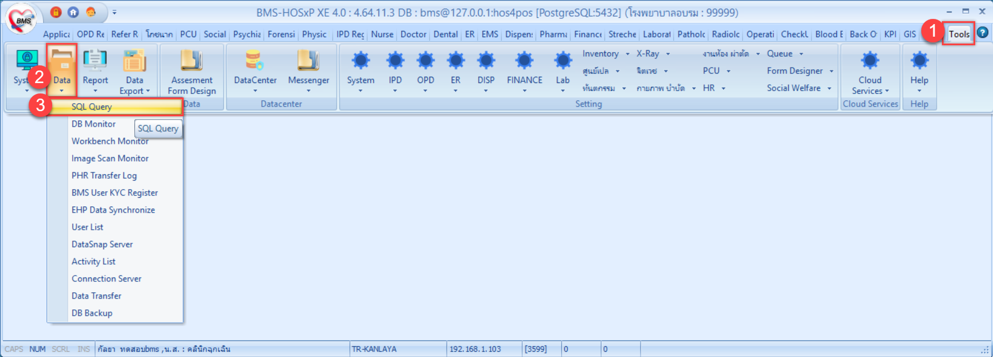Screen dimensions: 993x357
Task: Switch to the KPI ribbon tab
Action: [x=890, y=34]
